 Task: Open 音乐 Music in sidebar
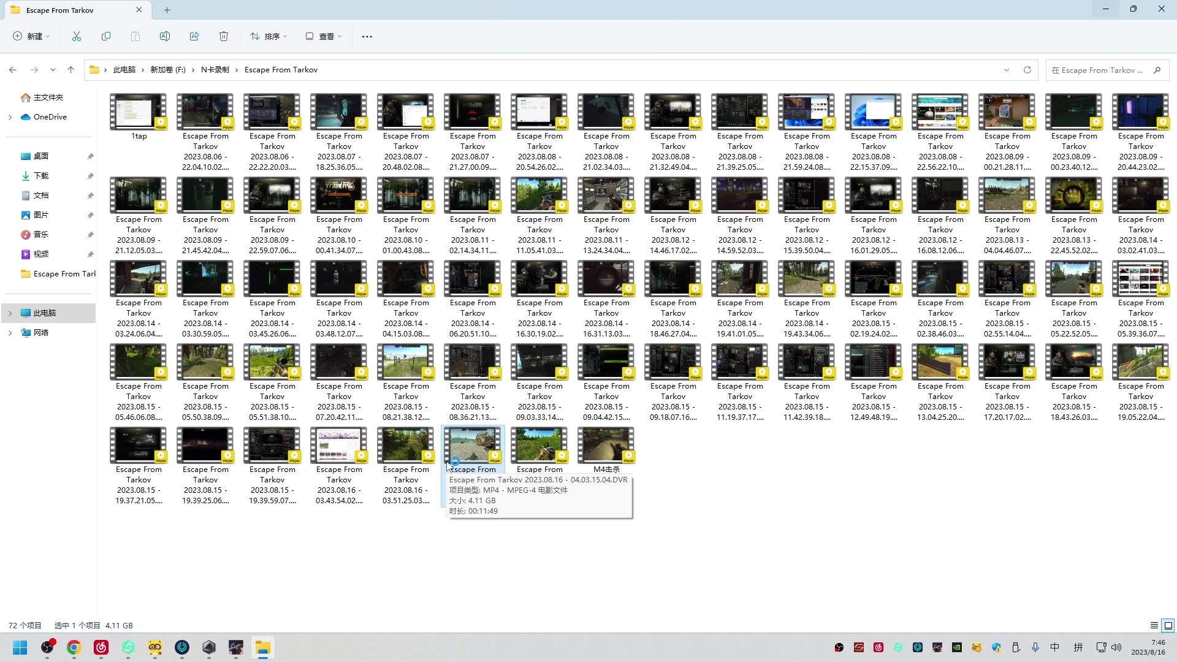pyautogui.click(x=41, y=235)
